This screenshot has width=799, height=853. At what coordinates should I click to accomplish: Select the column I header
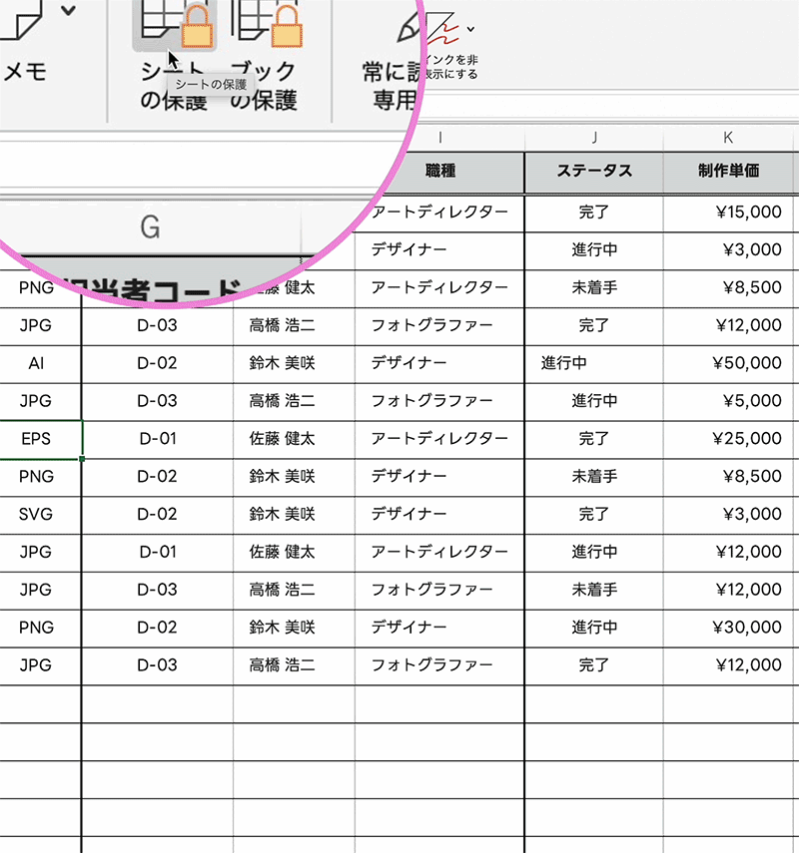pyautogui.click(x=439, y=137)
